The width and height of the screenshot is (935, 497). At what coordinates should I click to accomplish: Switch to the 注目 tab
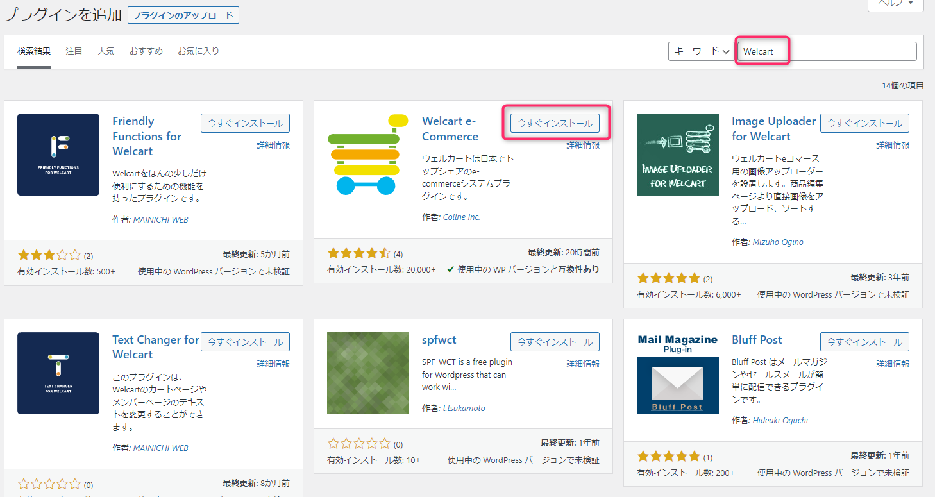coord(74,51)
